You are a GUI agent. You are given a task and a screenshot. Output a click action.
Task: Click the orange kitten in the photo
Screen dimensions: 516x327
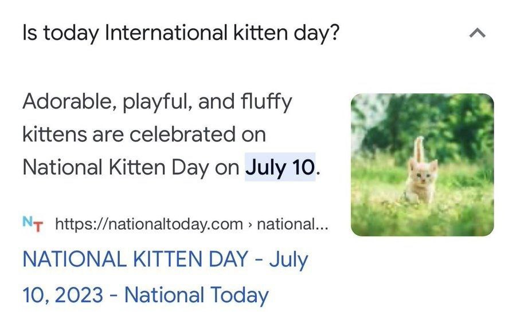tap(421, 178)
